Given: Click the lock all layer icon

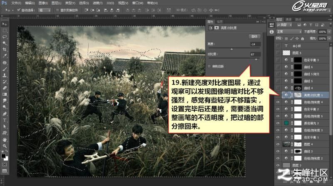Looking at the screenshot, I should tap(303, 39).
